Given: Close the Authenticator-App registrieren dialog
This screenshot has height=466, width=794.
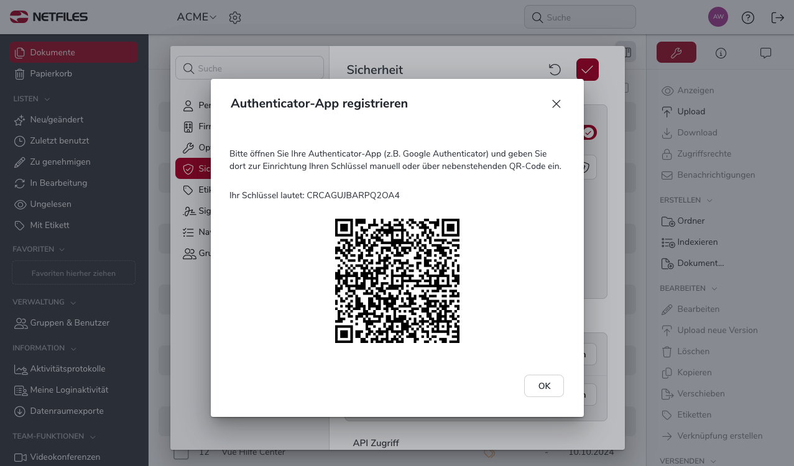Looking at the screenshot, I should tap(556, 104).
